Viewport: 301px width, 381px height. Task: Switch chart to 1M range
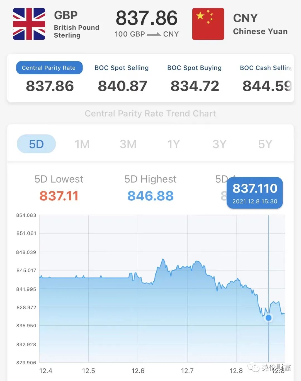(82, 144)
